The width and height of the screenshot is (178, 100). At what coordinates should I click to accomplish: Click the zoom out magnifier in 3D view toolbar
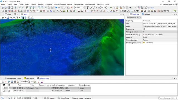14,18
